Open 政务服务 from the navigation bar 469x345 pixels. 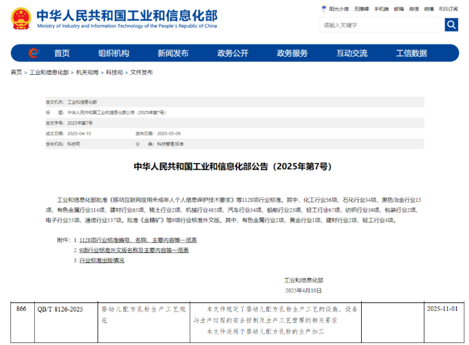pyautogui.click(x=292, y=53)
